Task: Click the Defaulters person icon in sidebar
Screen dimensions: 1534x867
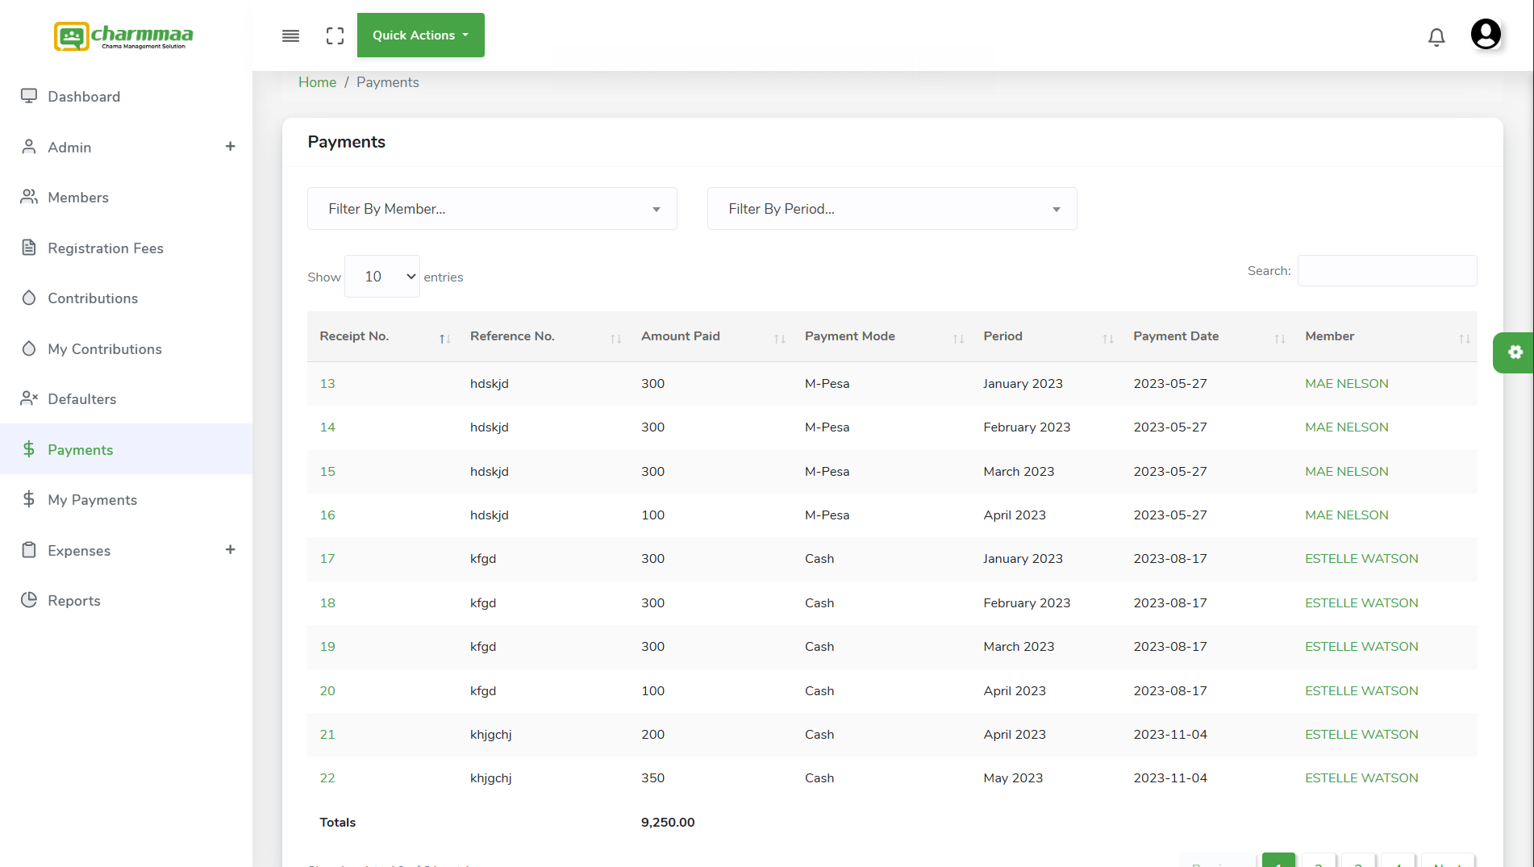Action: pos(29,398)
